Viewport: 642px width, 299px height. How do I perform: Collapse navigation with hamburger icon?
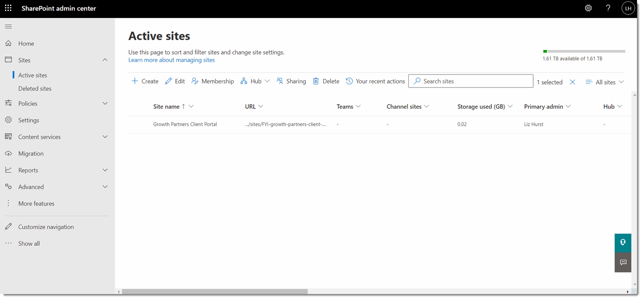[8, 27]
